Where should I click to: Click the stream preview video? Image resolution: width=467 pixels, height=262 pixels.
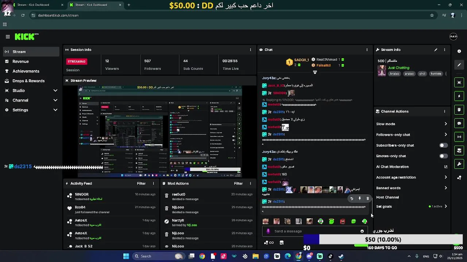tap(160, 131)
